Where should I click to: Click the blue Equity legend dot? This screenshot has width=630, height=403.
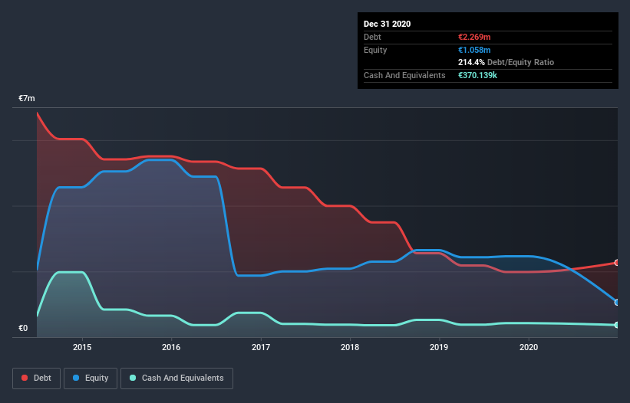(x=76, y=378)
